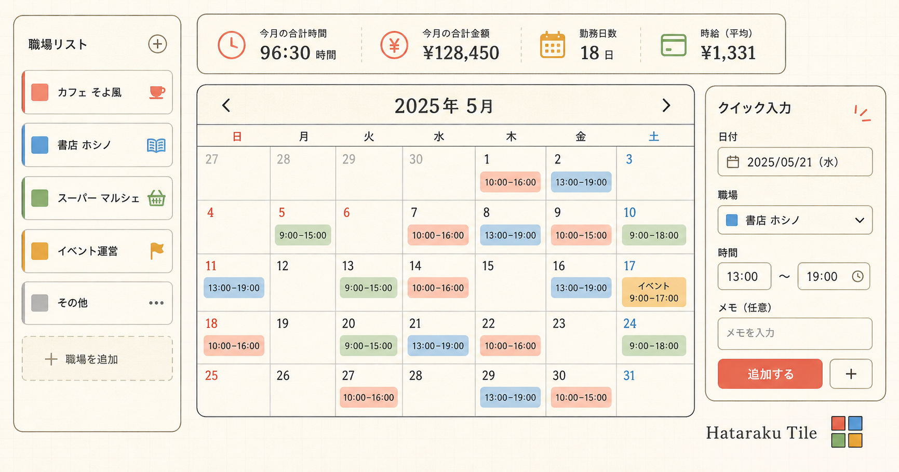Open the 13:00–19:00 shift on May 21
Viewport: 899px width, 472px height.
coord(438,346)
